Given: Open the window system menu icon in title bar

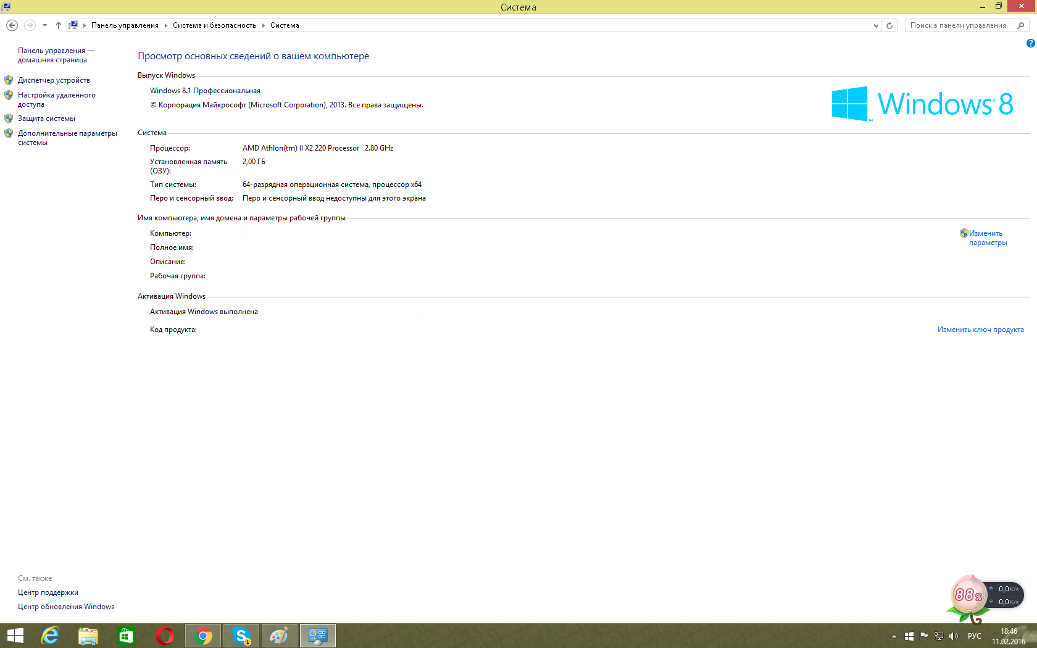Looking at the screenshot, I should (6, 7).
